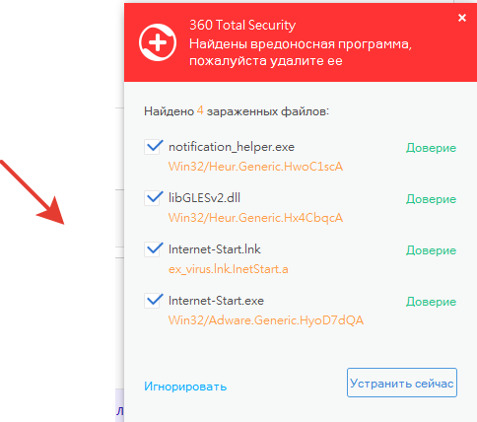Image resolution: width=477 pixels, height=422 pixels.
Task: Select the notification_helper.exe file name
Action: (232, 147)
